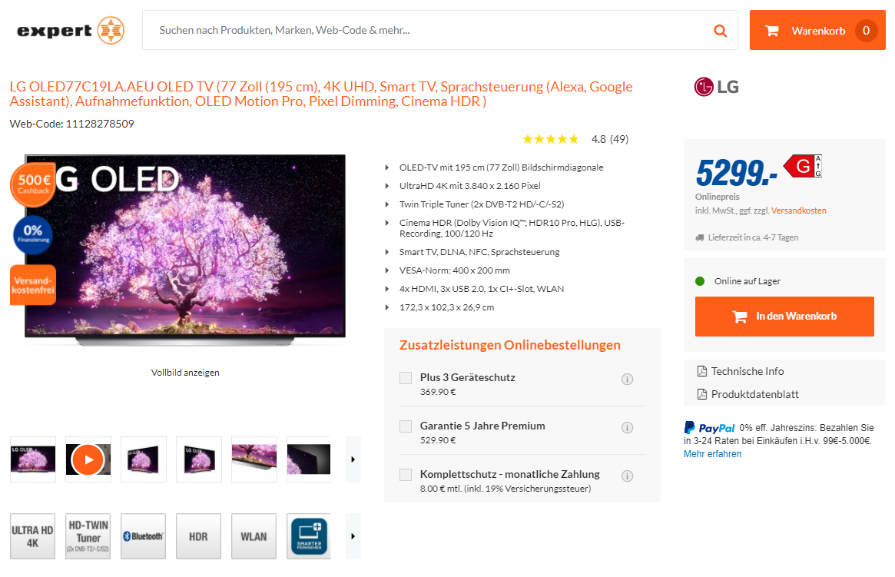
Task: Open the expert logo homepage
Action: [x=71, y=30]
